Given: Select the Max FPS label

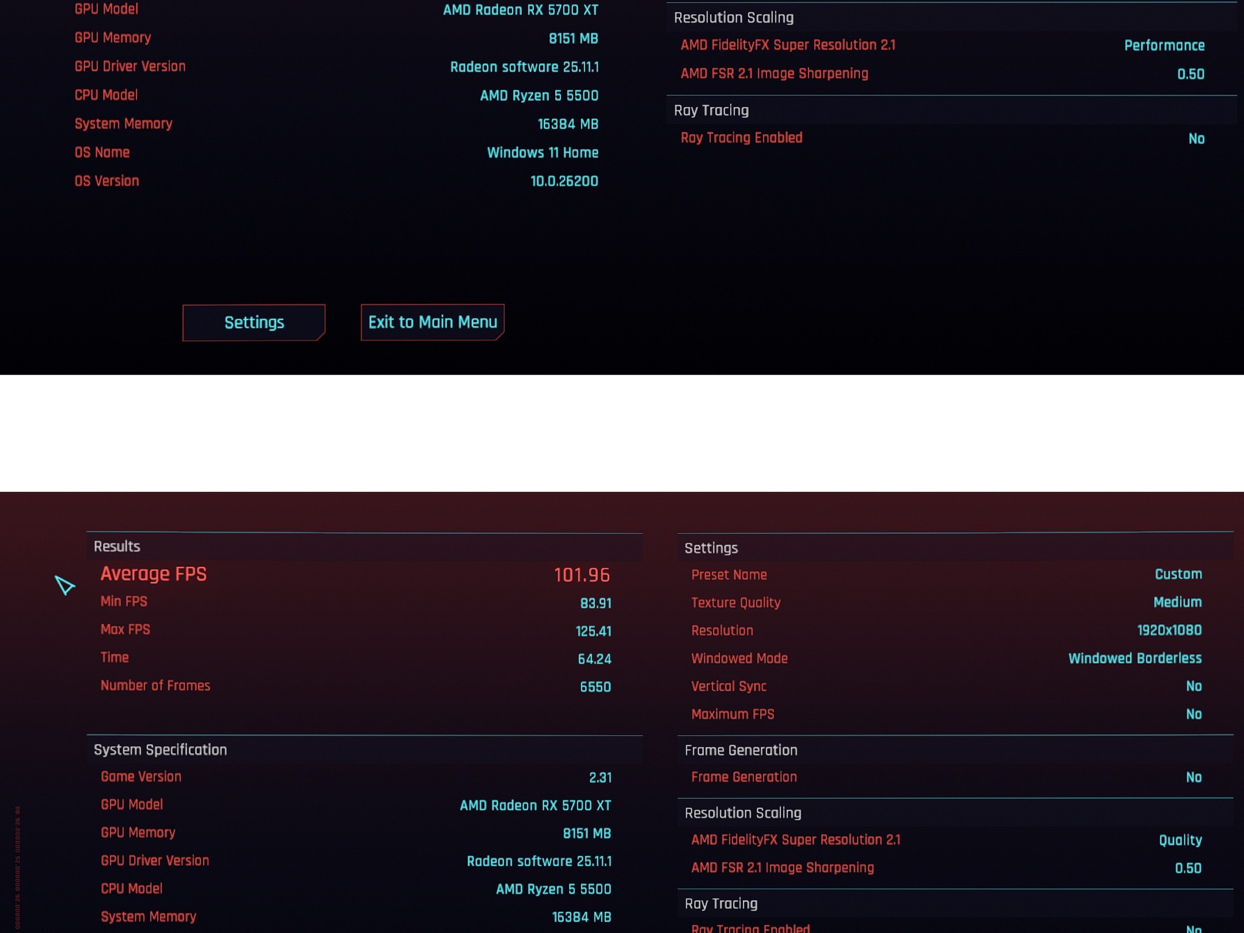Looking at the screenshot, I should [x=125, y=629].
